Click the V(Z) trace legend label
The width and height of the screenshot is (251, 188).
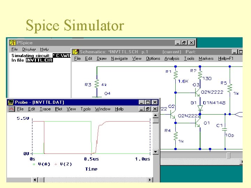click(x=66, y=164)
